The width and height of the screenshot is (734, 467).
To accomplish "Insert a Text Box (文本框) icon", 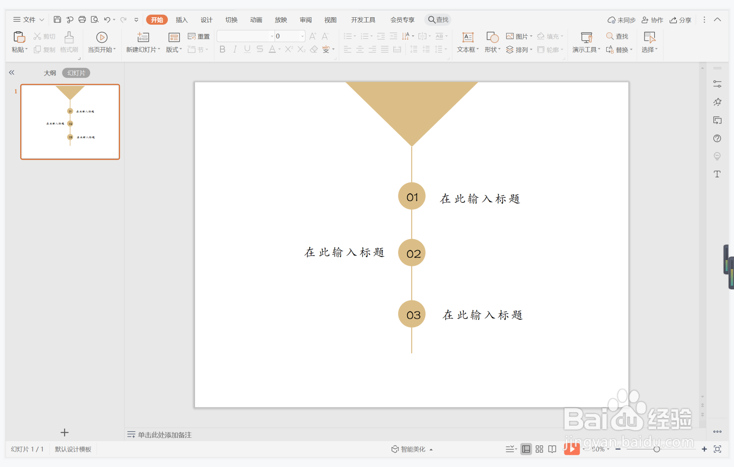I will [x=467, y=37].
